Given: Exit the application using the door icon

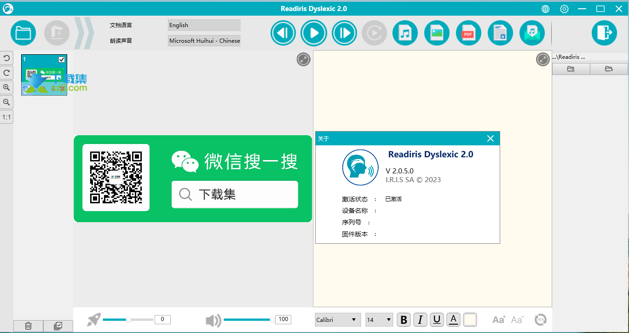Looking at the screenshot, I should [x=604, y=33].
